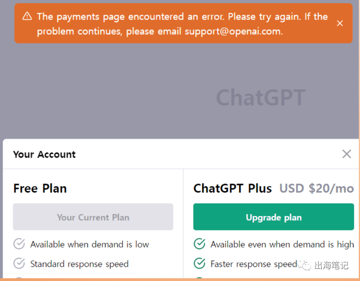The width and height of the screenshot is (360, 281).
Task: Click the Upgrade plan button
Action: coord(273,217)
